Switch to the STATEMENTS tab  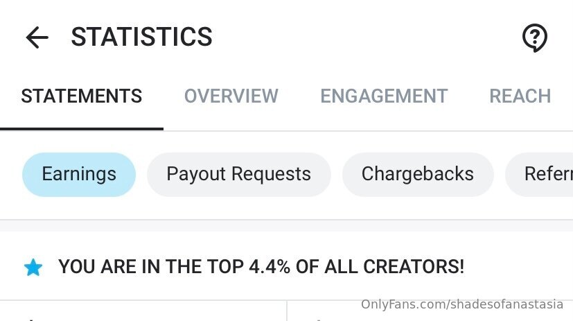coord(82,96)
